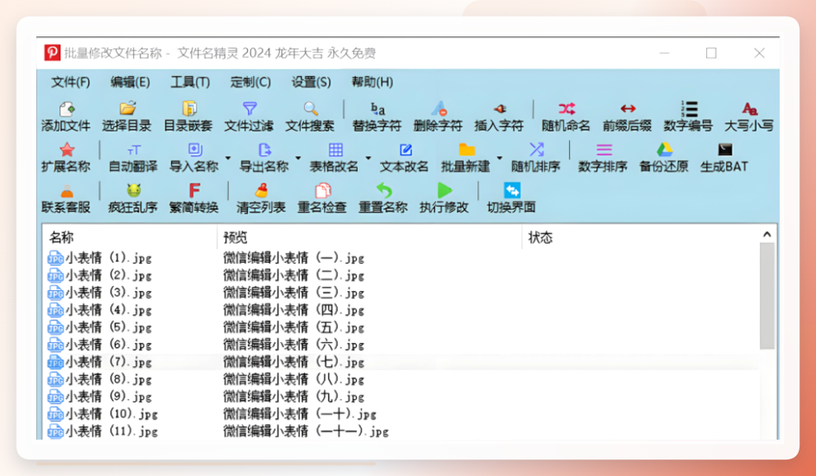The image size is (816, 476).
Task: Open 前缀后缀 tool
Action: click(627, 117)
